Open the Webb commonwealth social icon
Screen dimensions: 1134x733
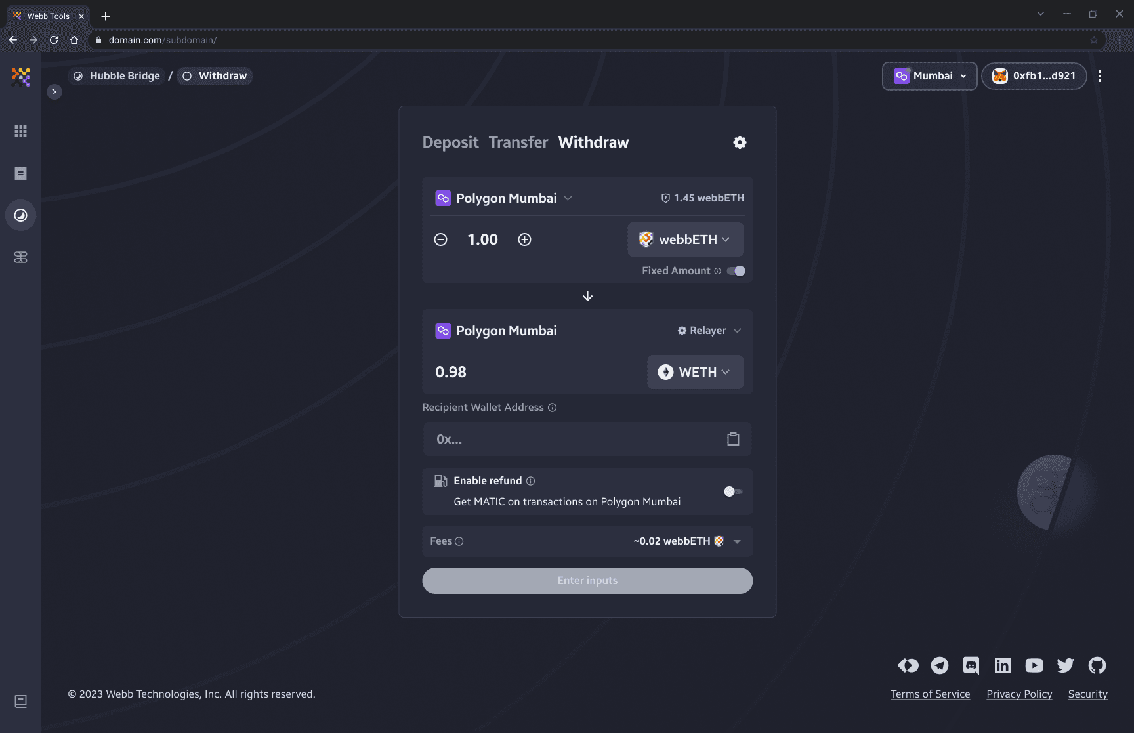tap(908, 665)
